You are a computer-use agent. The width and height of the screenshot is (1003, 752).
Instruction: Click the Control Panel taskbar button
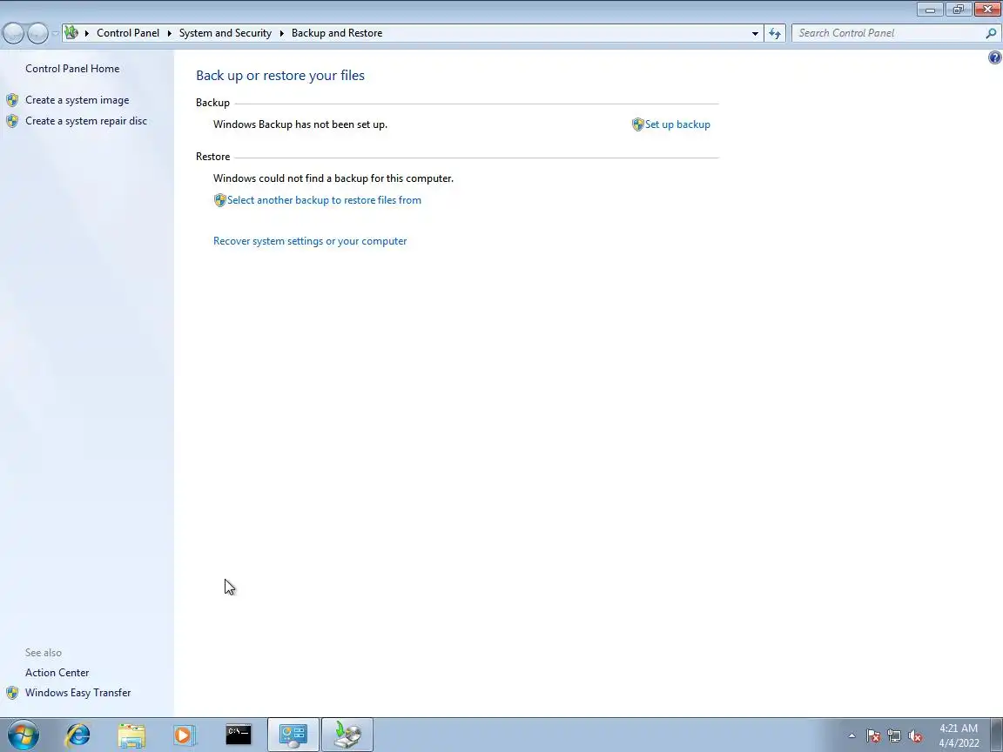293,735
